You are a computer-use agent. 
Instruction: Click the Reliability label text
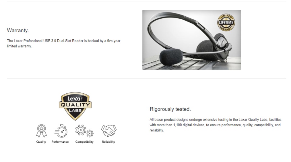(109, 142)
